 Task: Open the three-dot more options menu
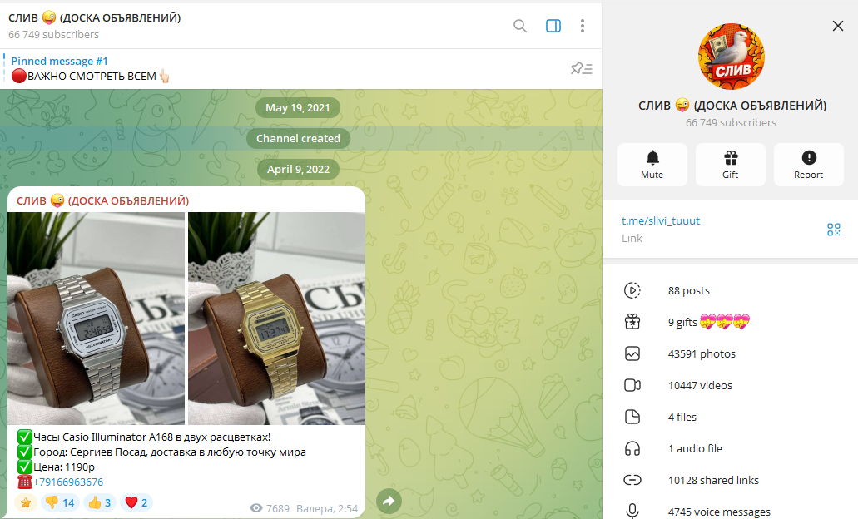583,26
